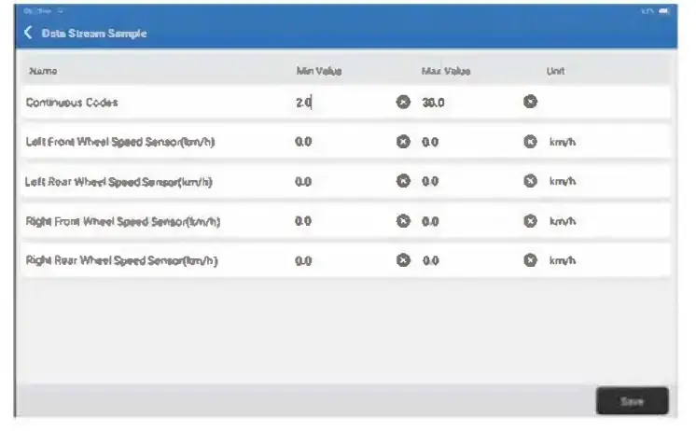Click the Unit column header

[555, 71]
